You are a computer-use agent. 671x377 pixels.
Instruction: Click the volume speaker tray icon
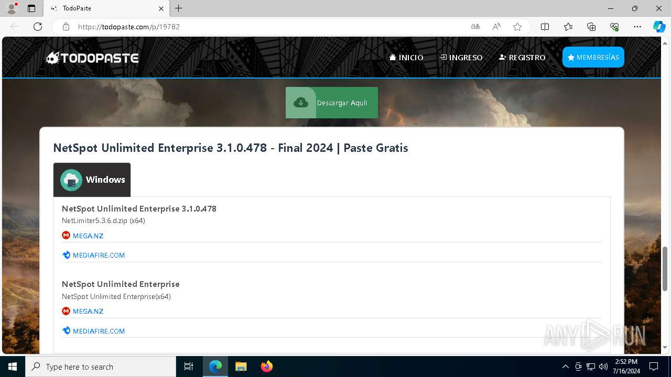(603, 367)
